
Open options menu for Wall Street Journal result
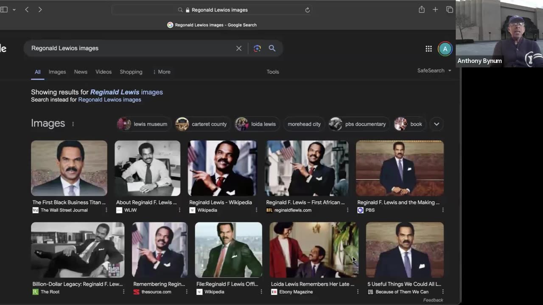click(x=106, y=210)
